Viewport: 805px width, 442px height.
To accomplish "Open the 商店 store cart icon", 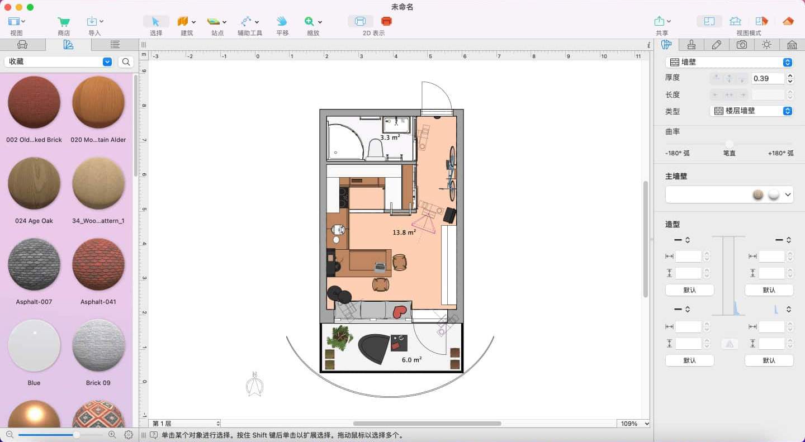I will point(64,22).
